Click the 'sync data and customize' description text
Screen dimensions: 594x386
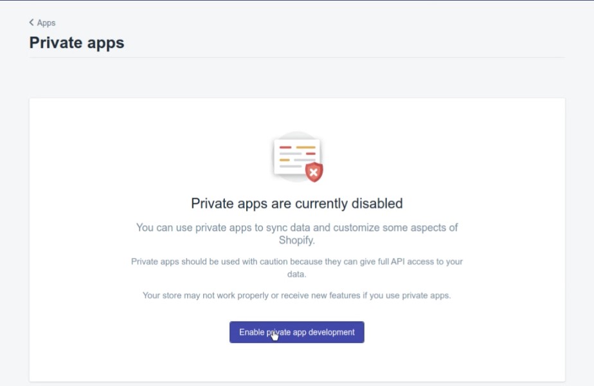click(x=296, y=234)
